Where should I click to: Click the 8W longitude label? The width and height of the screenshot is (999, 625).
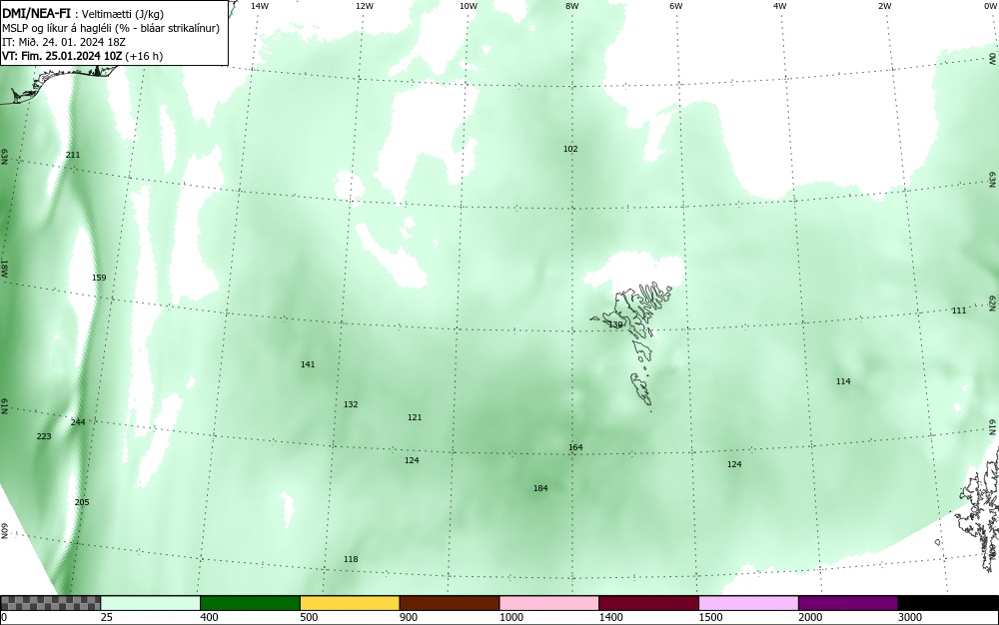point(572,6)
